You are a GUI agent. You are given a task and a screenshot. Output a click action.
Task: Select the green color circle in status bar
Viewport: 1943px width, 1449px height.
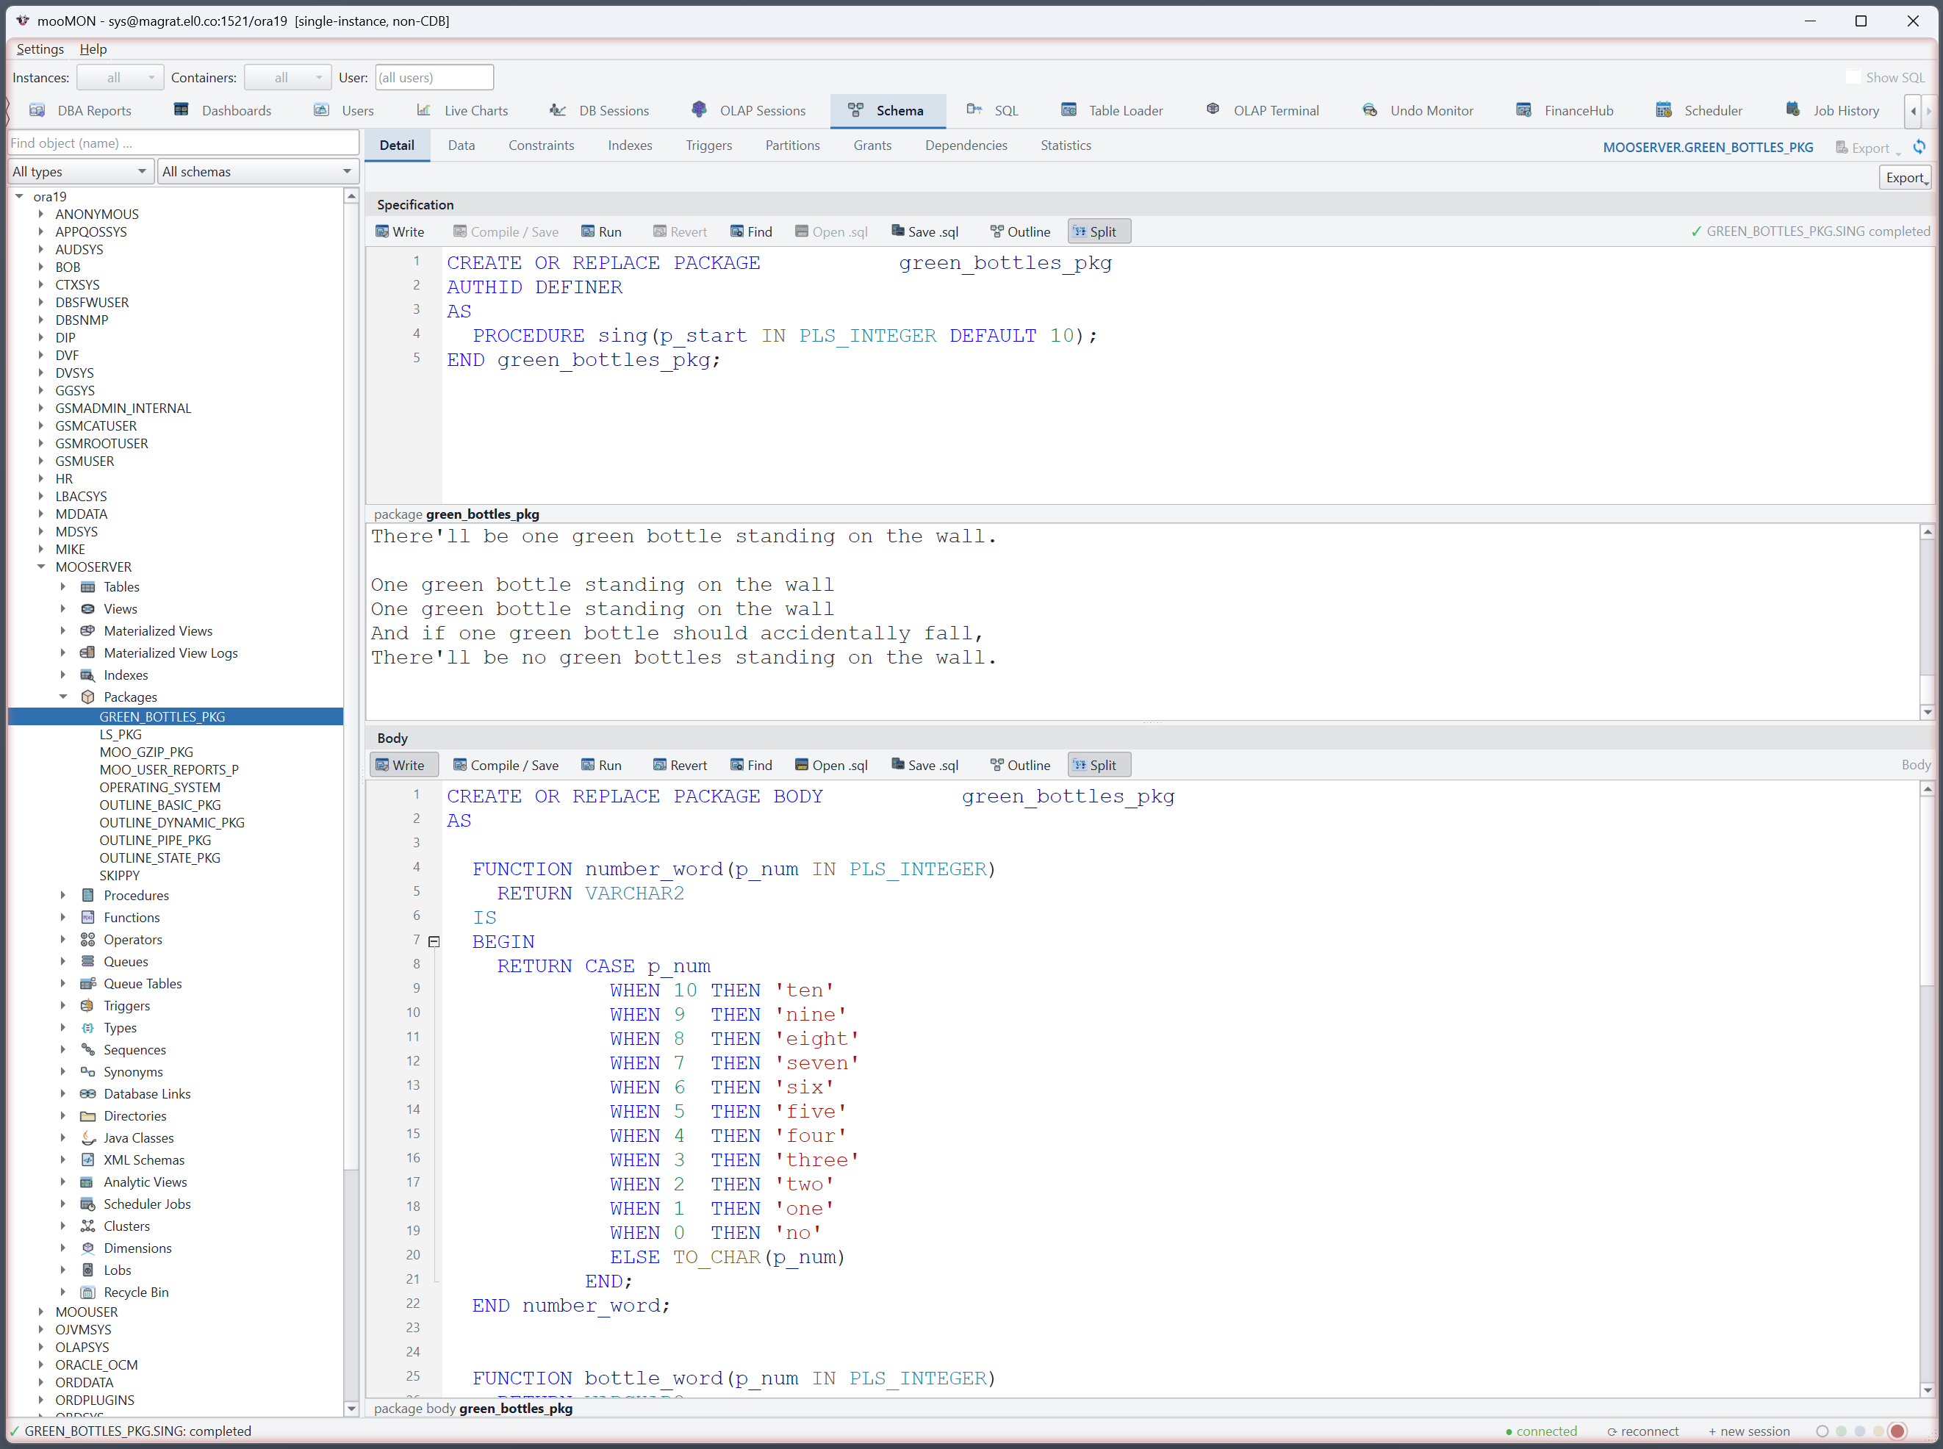1842,1431
